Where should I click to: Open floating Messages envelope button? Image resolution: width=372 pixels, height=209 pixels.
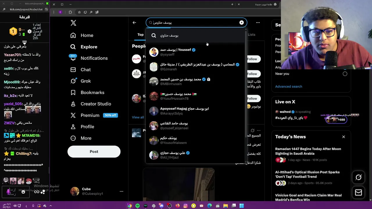(x=358, y=192)
